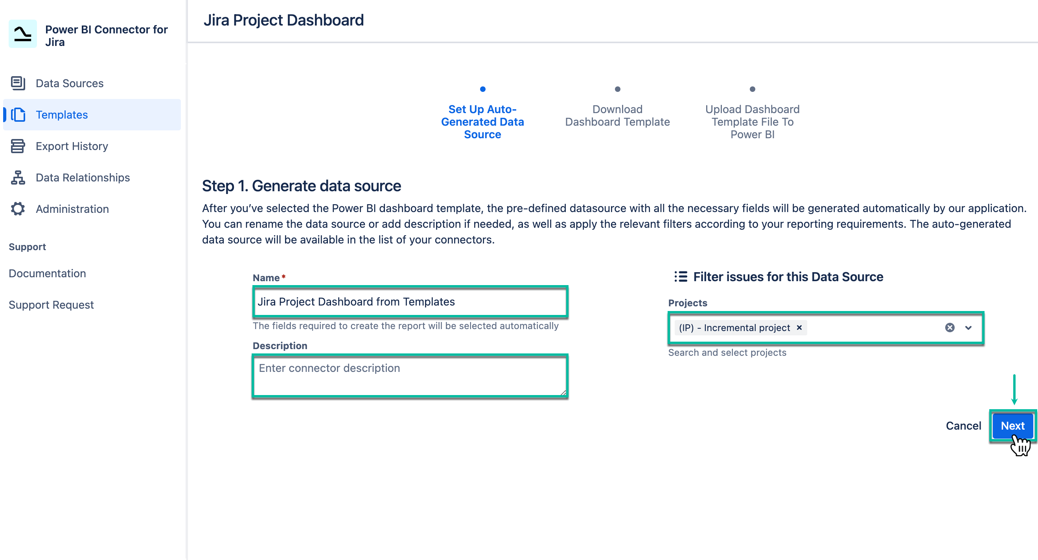Click into the Description text area

pos(410,375)
